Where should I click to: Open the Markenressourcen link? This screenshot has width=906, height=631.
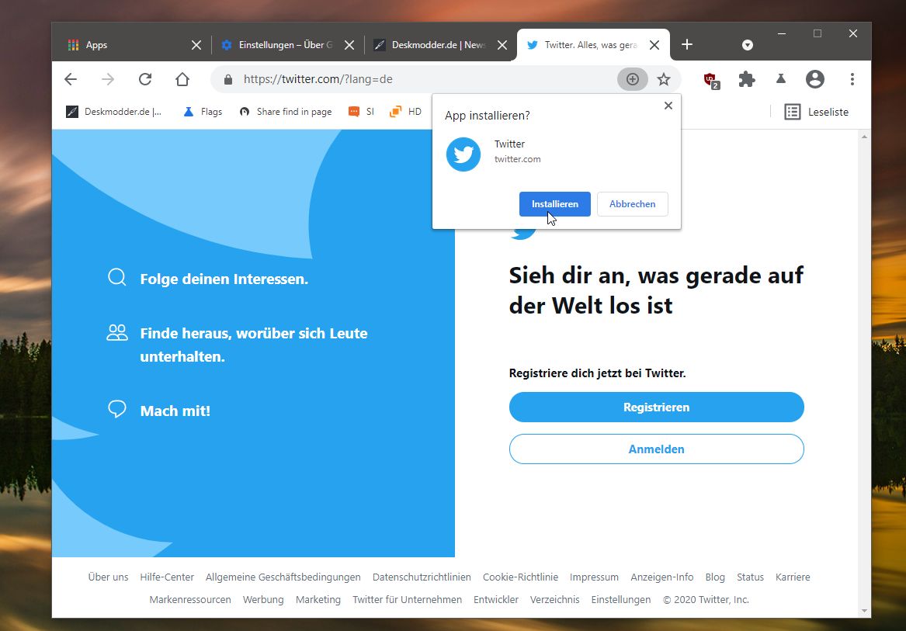pyautogui.click(x=190, y=600)
